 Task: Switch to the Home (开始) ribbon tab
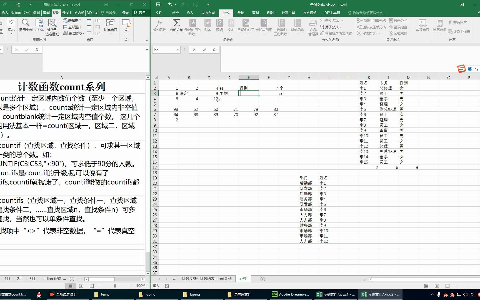(x=175, y=13)
